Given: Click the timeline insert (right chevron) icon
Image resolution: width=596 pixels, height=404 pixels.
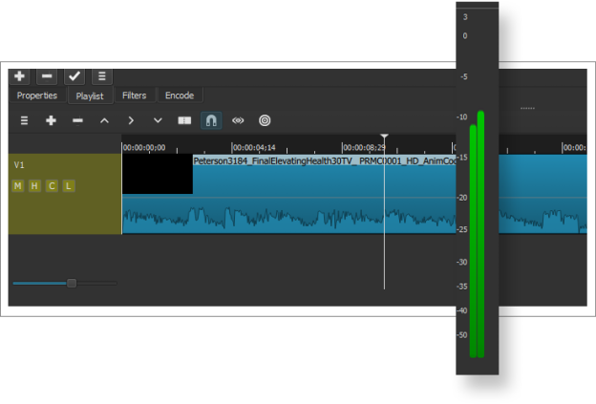Looking at the screenshot, I should pyautogui.click(x=132, y=120).
